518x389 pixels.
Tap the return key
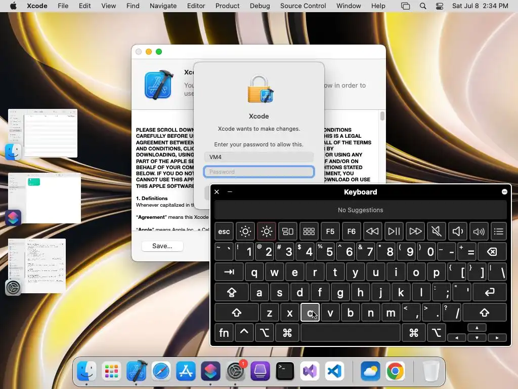click(x=490, y=292)
